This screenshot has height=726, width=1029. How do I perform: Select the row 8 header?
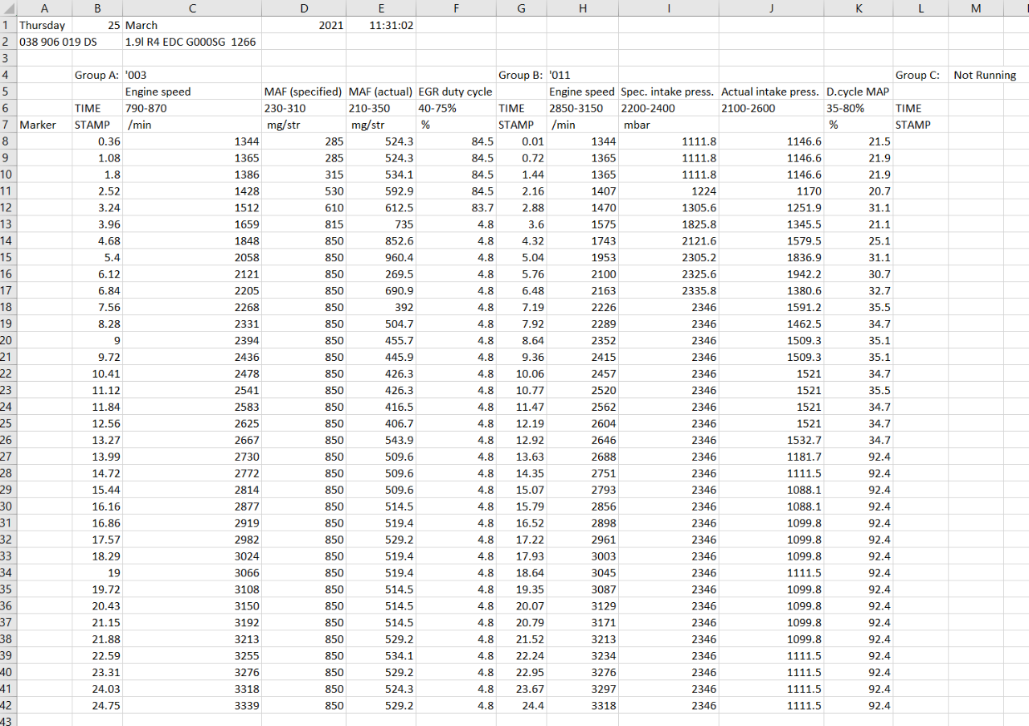[8, 142]
